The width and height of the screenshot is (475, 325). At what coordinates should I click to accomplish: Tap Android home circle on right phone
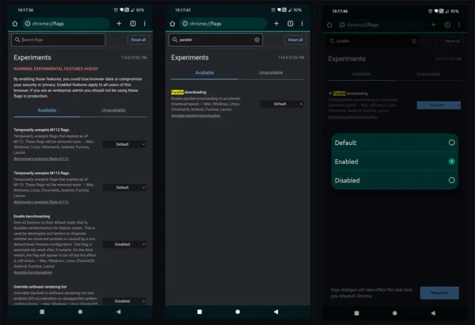395,313
